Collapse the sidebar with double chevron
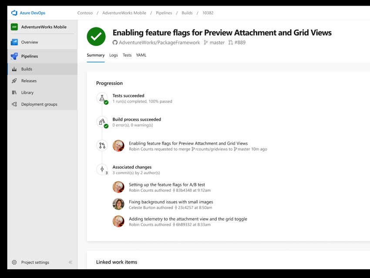The width and height of the screenshot is (370, 278). pos(71,262)
